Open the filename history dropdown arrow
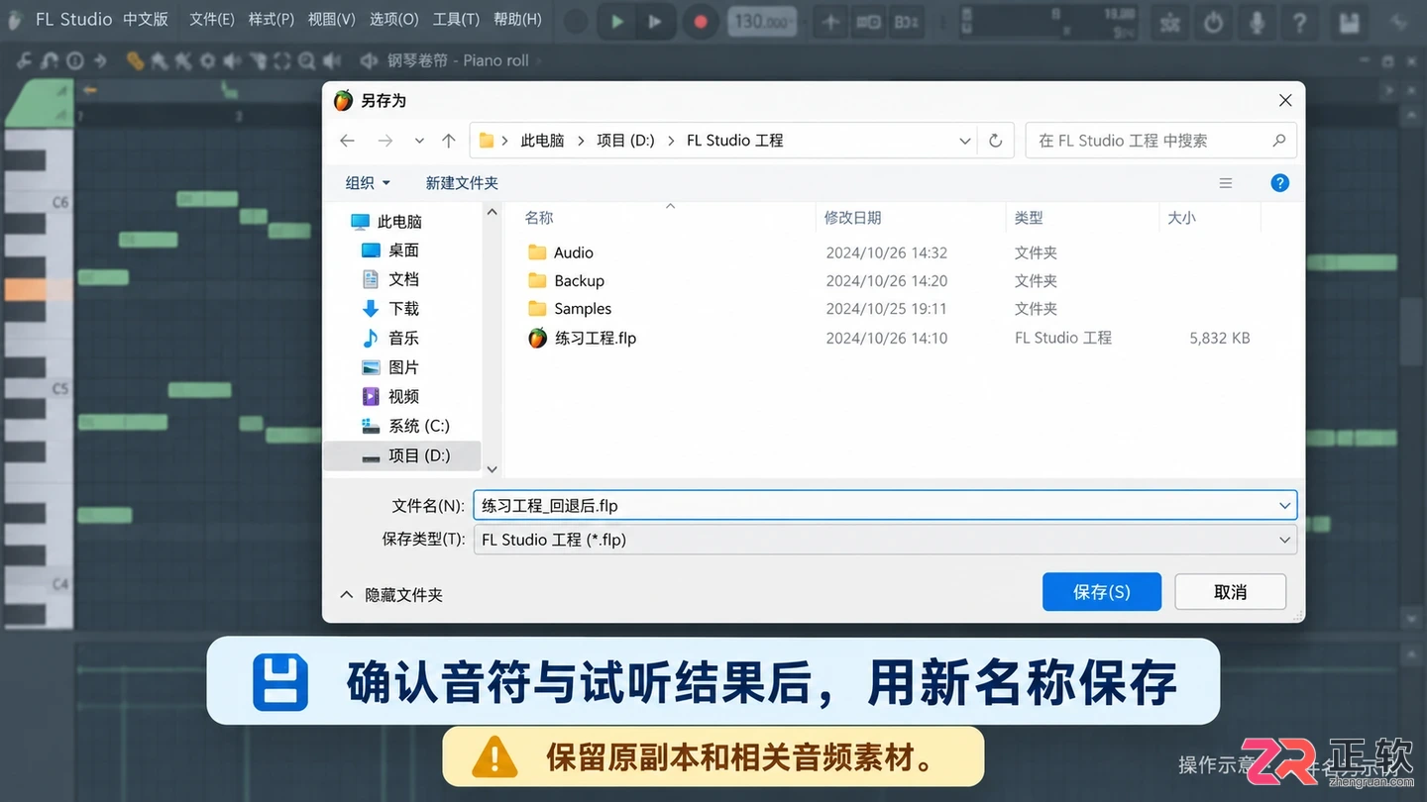 pos(1284,505)
